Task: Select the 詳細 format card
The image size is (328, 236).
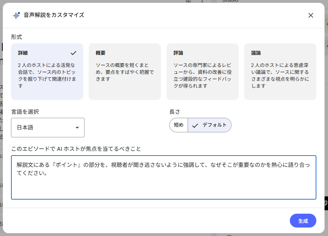Action: coord(47,72)
